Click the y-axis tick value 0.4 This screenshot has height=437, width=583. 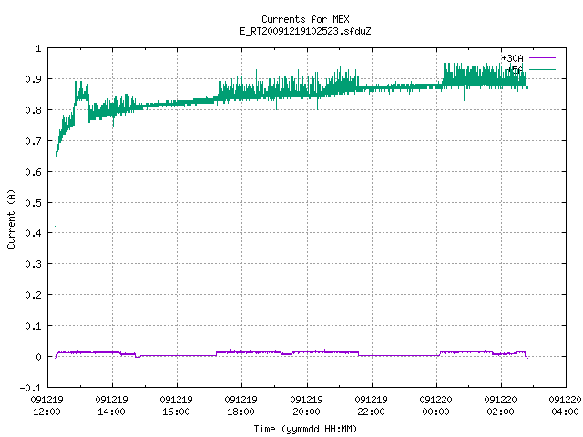pyautogui.click(x=33, y=233)
